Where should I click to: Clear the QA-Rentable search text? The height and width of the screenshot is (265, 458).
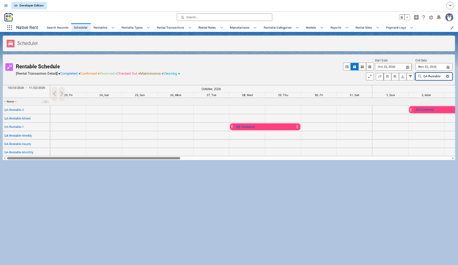coord(447,76)
